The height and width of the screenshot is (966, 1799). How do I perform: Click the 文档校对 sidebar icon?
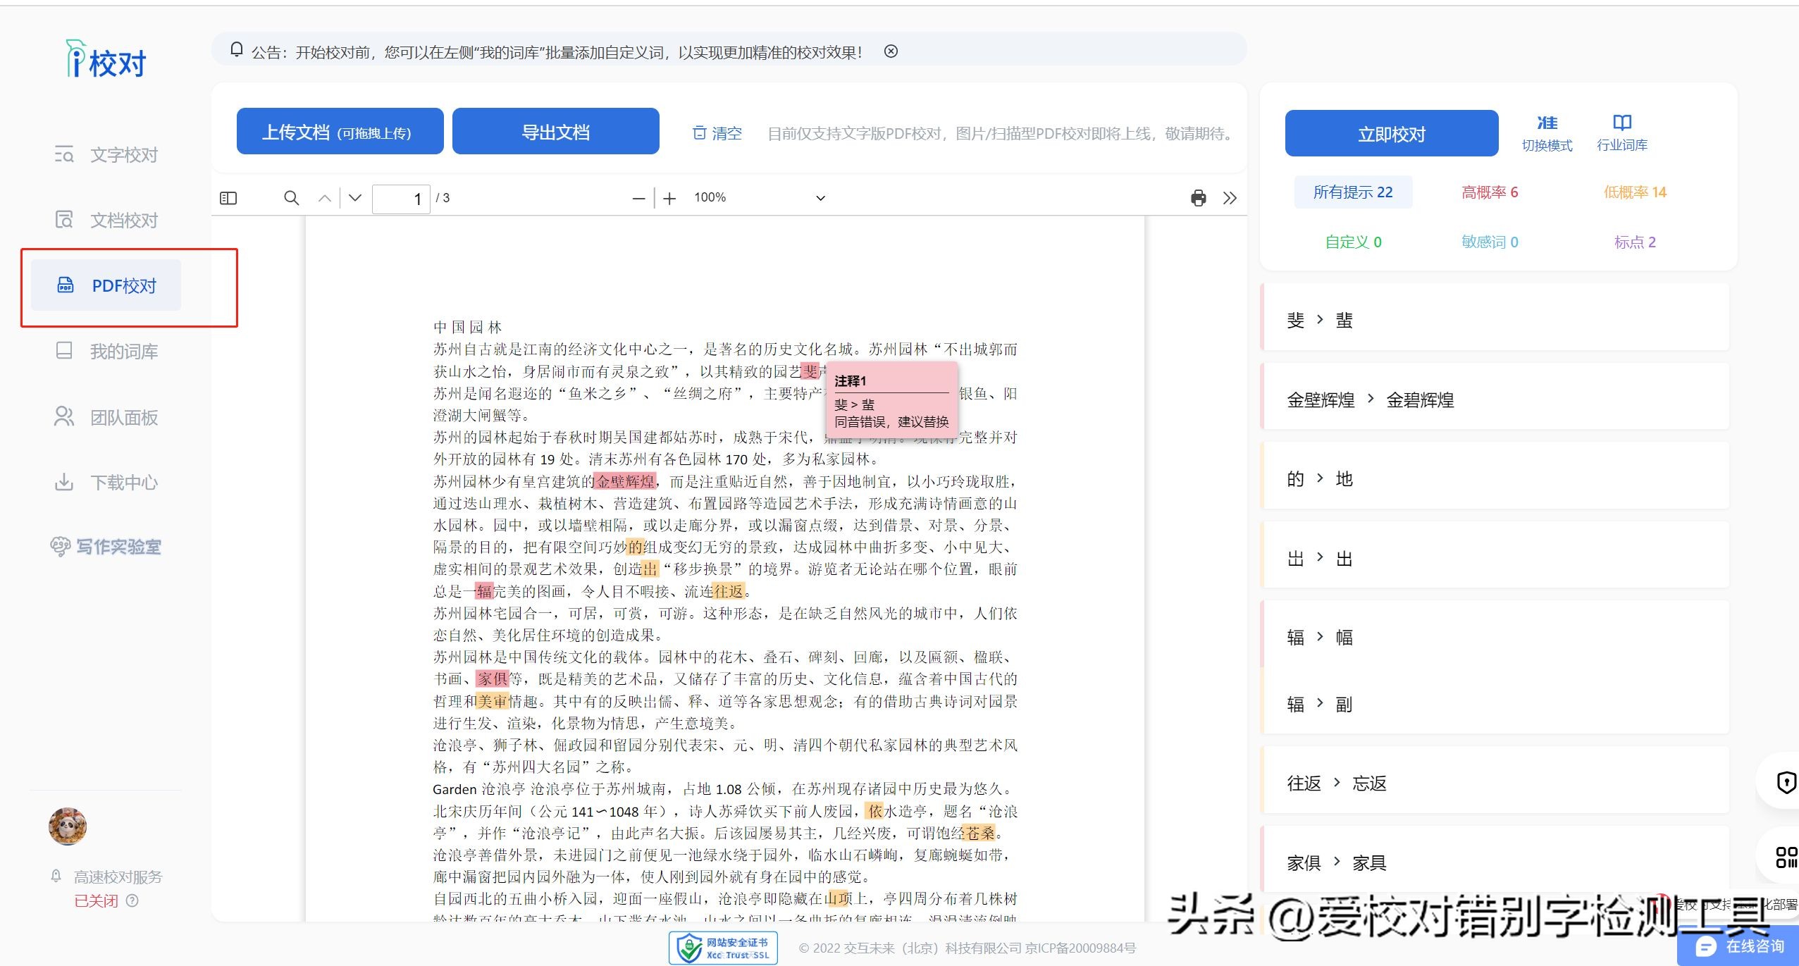coord(64,220)
